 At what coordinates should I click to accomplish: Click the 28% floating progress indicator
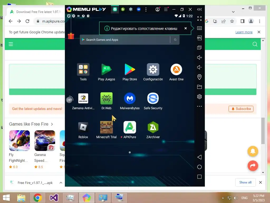point(69,100)
